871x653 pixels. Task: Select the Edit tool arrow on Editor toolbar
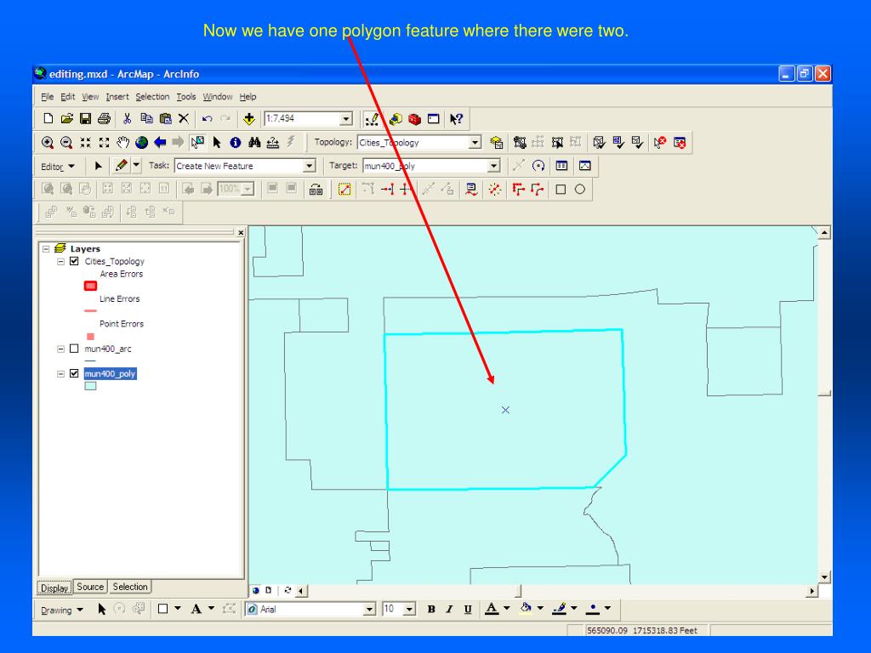99,166
